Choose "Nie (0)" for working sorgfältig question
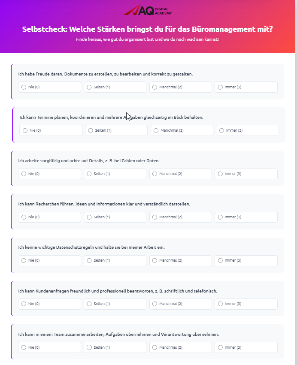Screen dimensions: 297x365 click(24, 174)
